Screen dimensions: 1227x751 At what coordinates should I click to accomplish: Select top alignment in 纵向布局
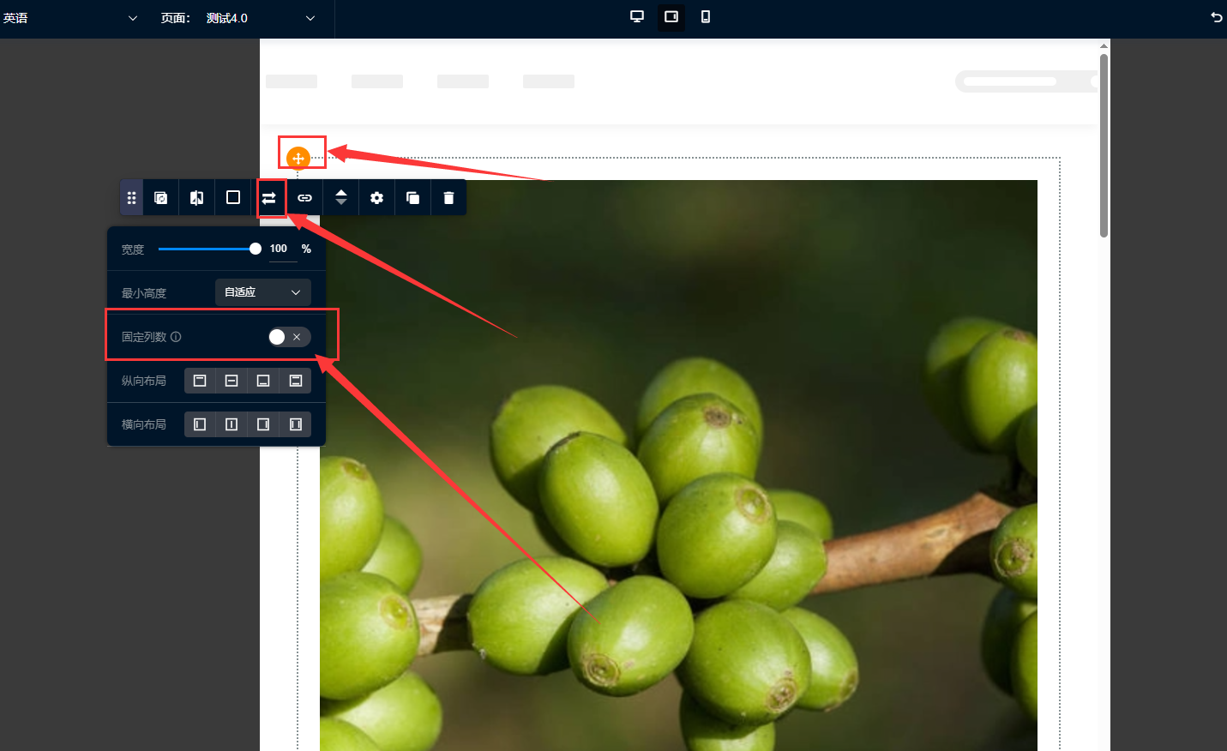pyautogui.click(x=200, y=381)
